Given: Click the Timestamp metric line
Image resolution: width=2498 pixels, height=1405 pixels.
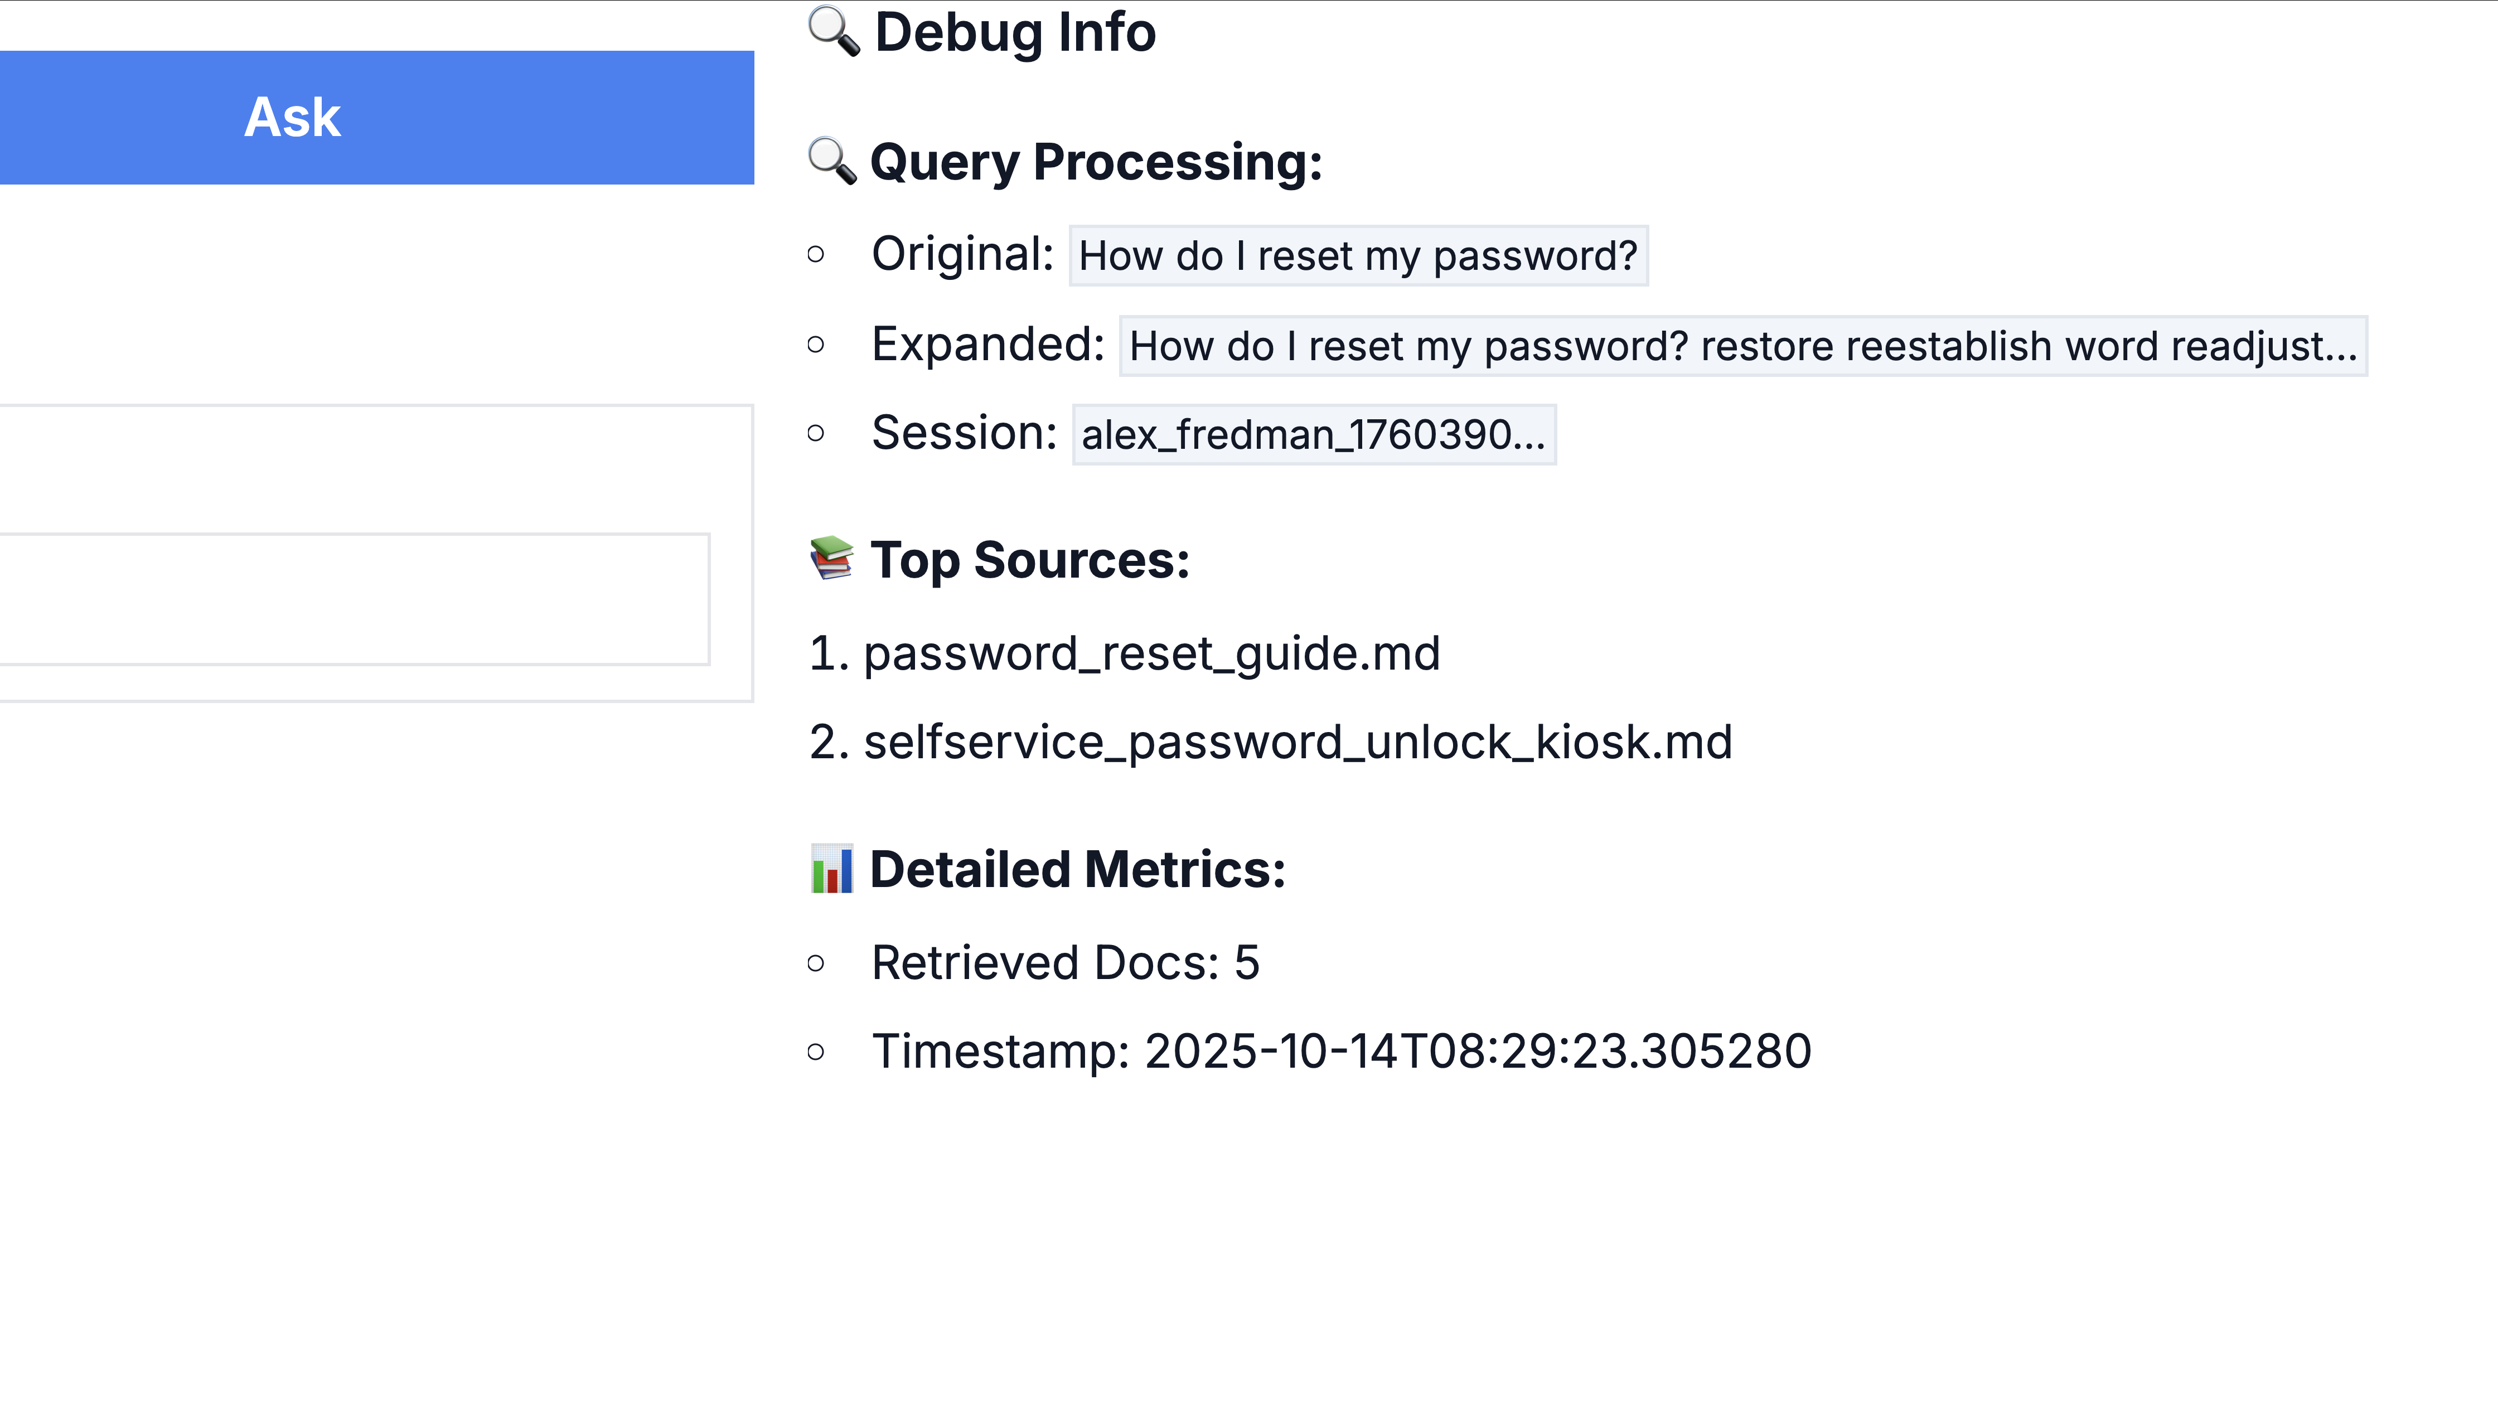Looking at the screenshot, I should [1341, 1051].
